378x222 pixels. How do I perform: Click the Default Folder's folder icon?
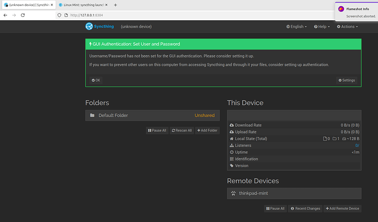[x=92, y=116]
